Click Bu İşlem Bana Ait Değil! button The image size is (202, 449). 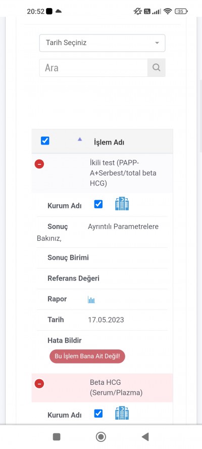point(87,356)
